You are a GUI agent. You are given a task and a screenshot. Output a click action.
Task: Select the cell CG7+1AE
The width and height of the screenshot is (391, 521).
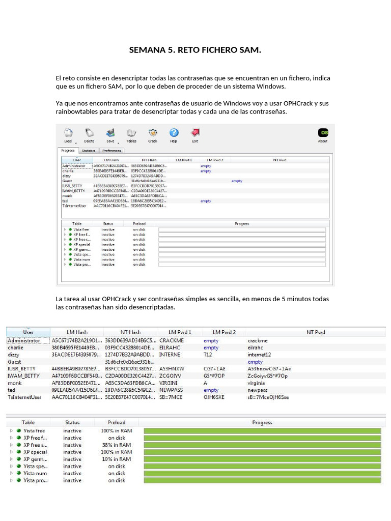pyautogui.click(x=214, y=369)
